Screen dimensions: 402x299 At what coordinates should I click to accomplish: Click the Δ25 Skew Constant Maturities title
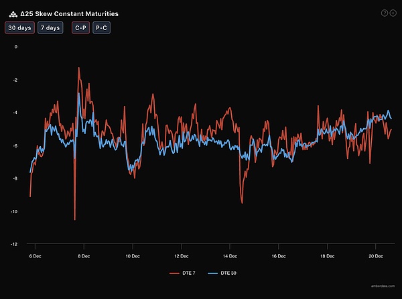(70, 13)
